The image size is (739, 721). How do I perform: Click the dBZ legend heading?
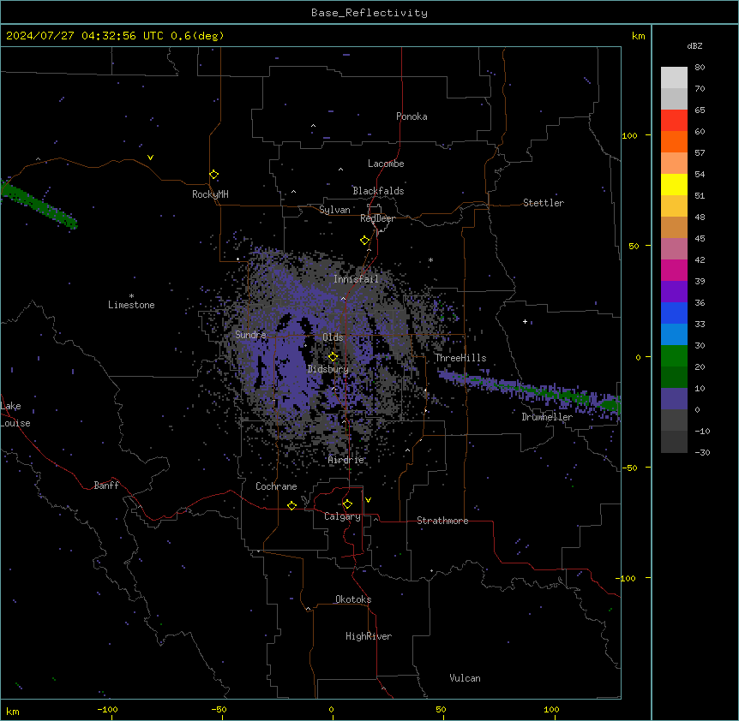coord(694,46)
